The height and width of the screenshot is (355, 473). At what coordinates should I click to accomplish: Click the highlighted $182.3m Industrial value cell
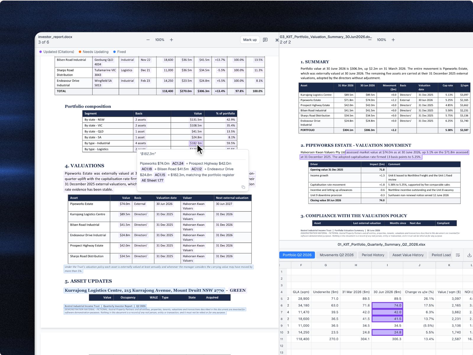click(196, 143)
